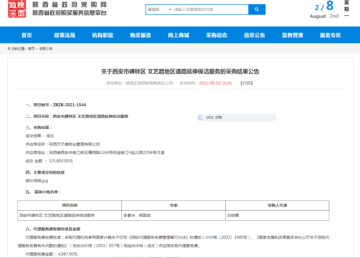Screen dimensions: 360x258
Task: Select 机构职能 in the navigation bar
Action: [102, 35]
